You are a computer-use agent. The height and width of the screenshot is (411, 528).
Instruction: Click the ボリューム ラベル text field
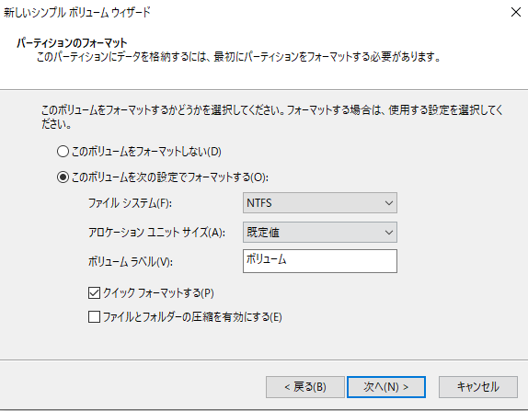[x=320, y=261]
